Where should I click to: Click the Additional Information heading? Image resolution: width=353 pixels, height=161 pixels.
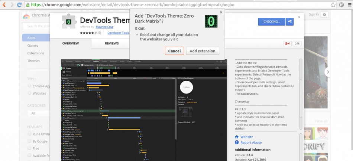[x=253, y=150]
